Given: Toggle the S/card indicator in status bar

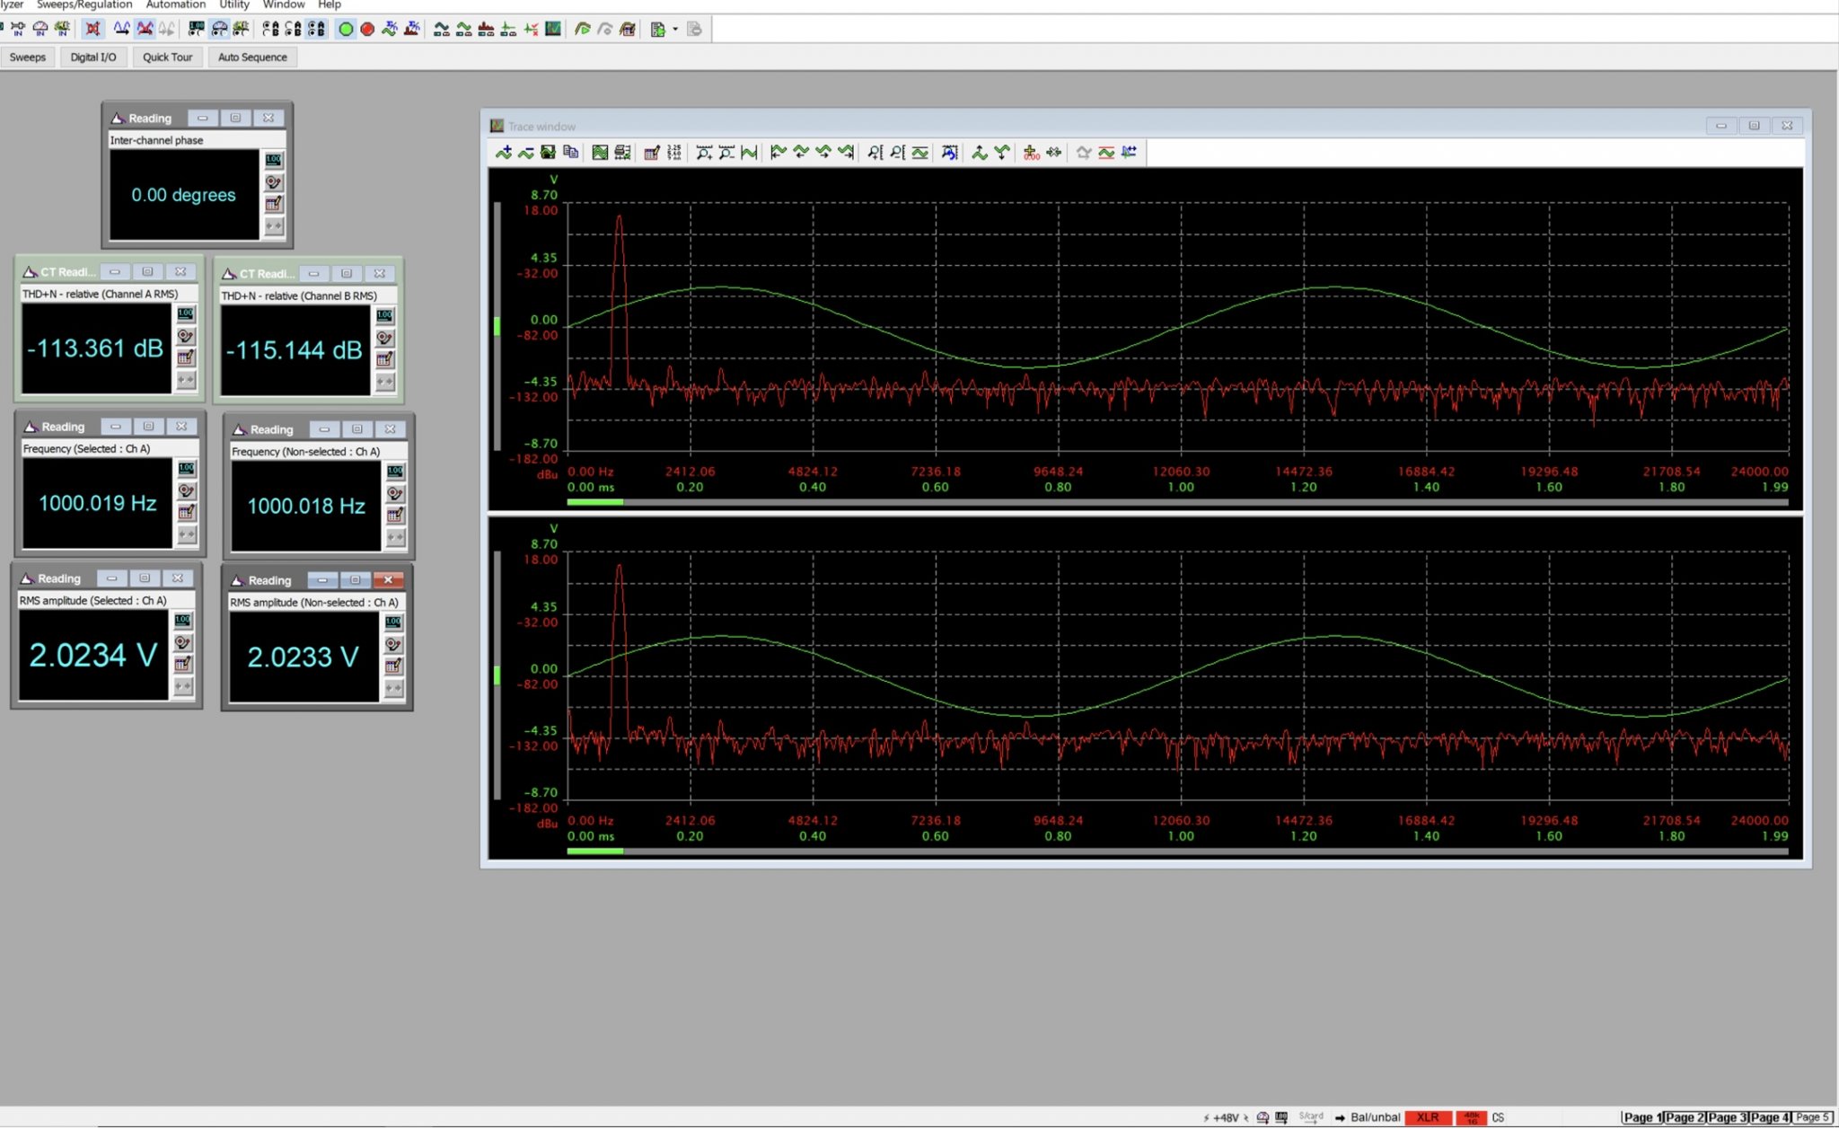Looking at the screenshot, I should (x=1311, y=1117).
